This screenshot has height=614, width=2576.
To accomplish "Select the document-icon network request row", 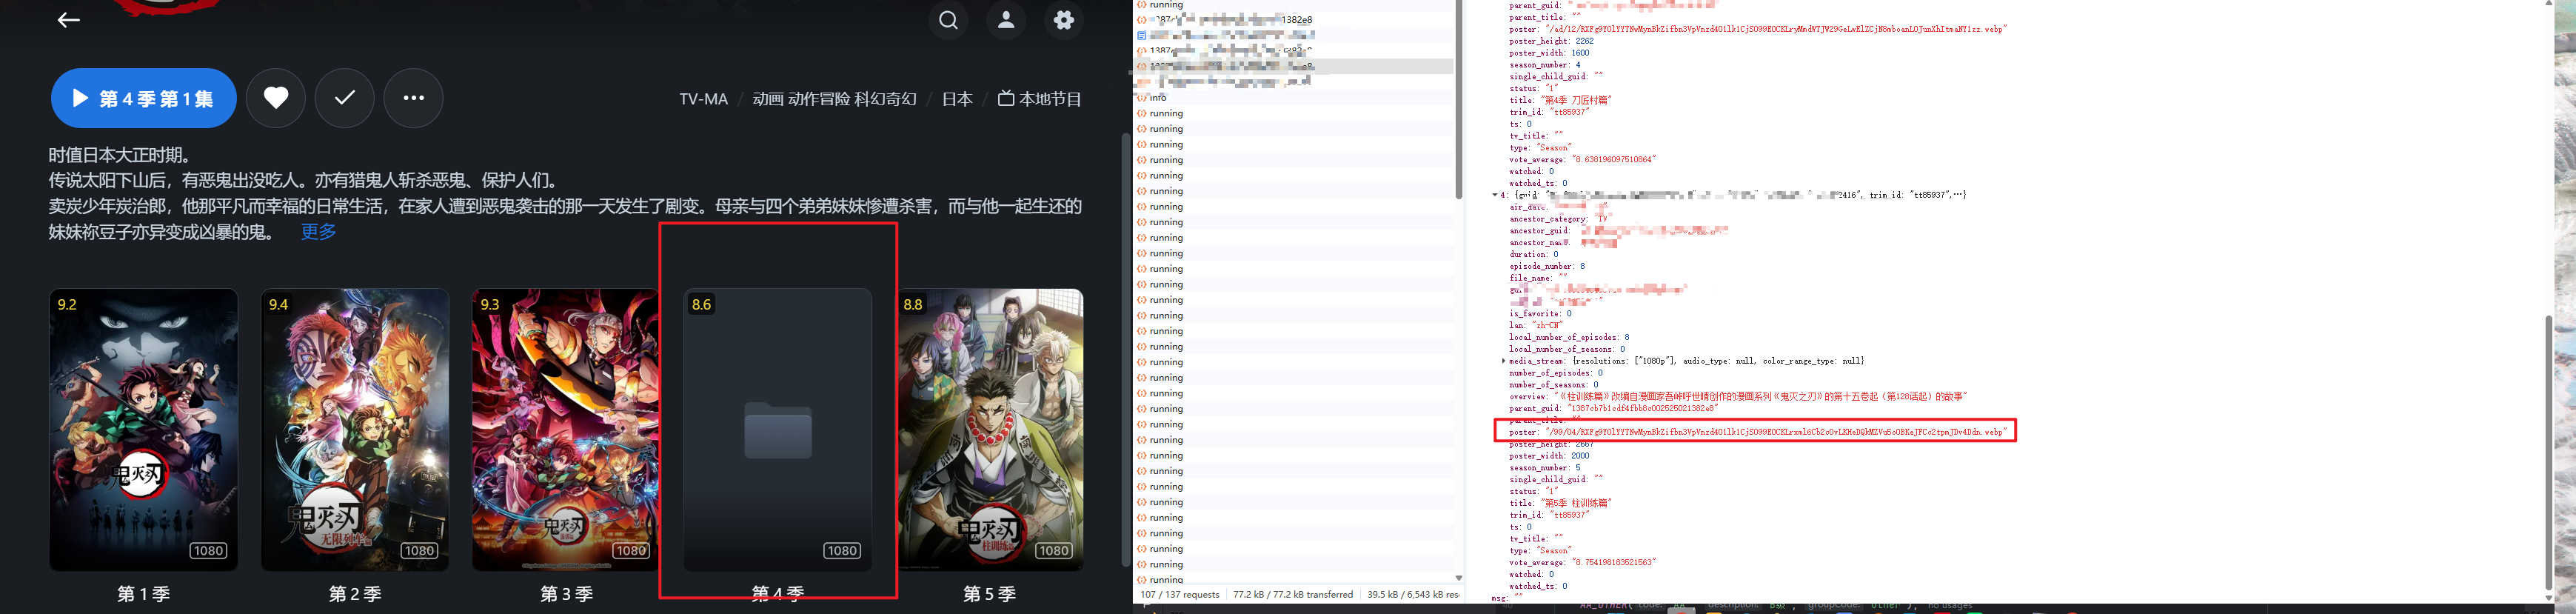I will 1293,35.
